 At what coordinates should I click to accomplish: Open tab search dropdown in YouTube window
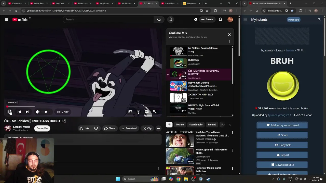pos(4,4)
